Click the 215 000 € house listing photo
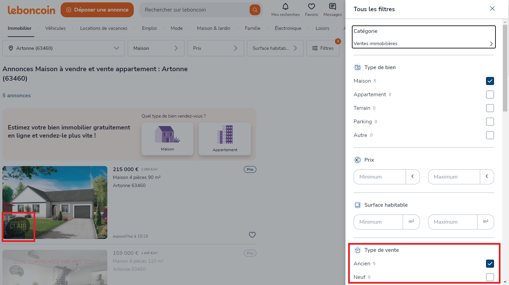509x285 pixels. click(55, 203)
